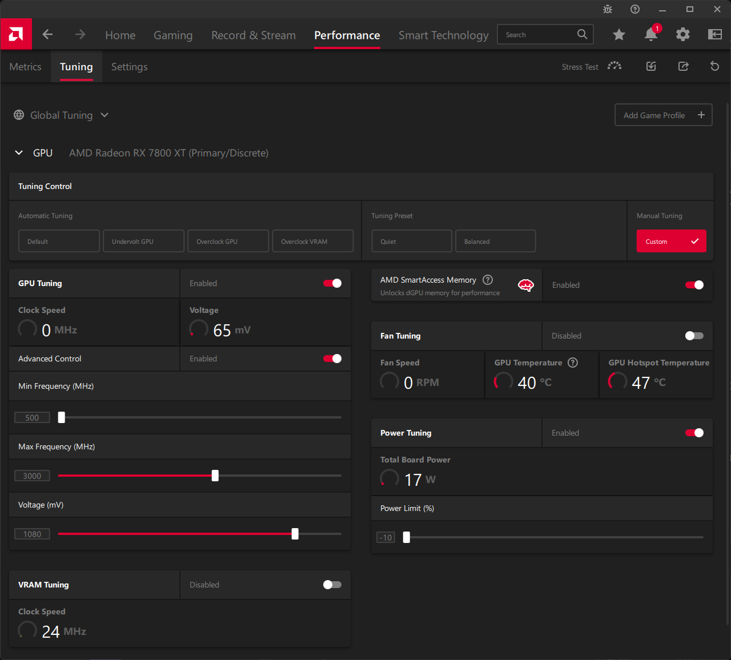Choose Balanced tuning preset
Image resolution: width=731 pixels, height=660 pixels.
[x=496, y=241]
